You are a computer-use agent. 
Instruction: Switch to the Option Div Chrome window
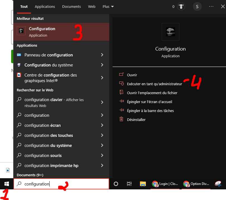point(196,184)
